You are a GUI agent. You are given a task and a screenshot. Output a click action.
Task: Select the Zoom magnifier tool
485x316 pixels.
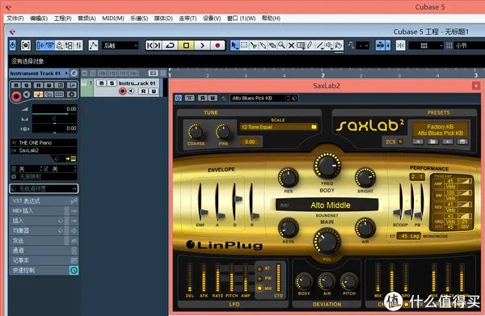click(x=282, y=45)
